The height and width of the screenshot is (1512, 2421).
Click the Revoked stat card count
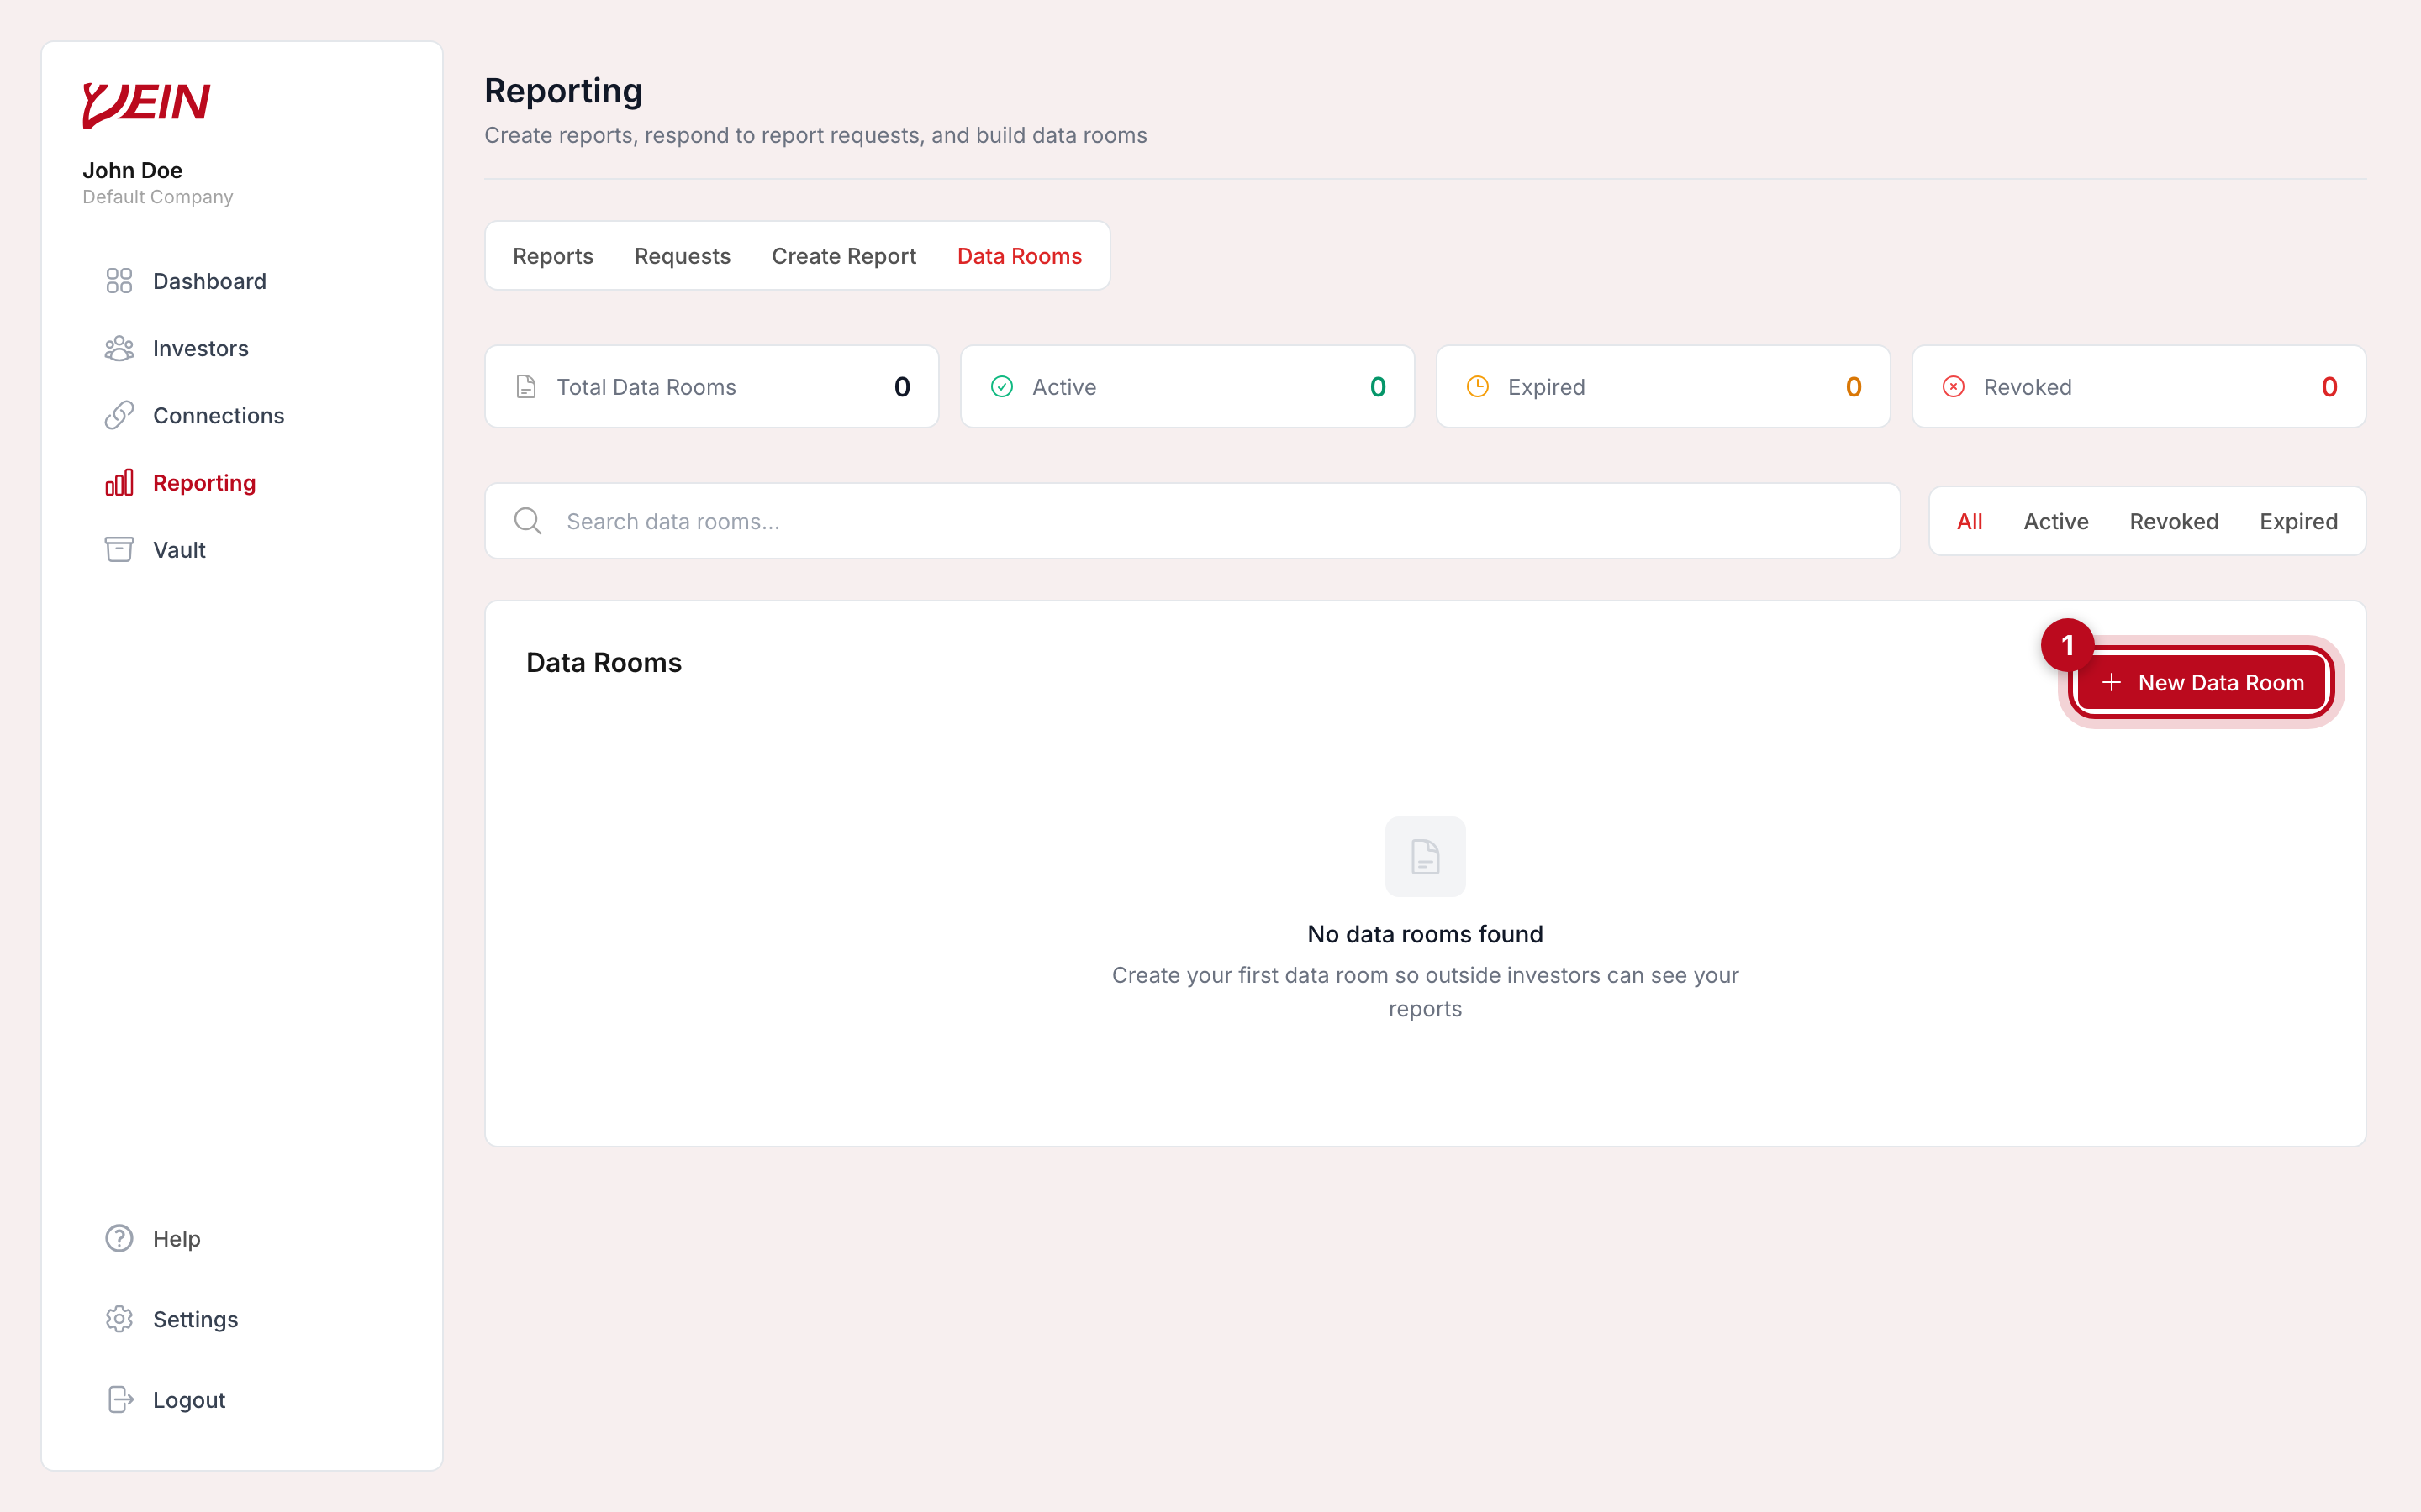(x=2329, y=387)
